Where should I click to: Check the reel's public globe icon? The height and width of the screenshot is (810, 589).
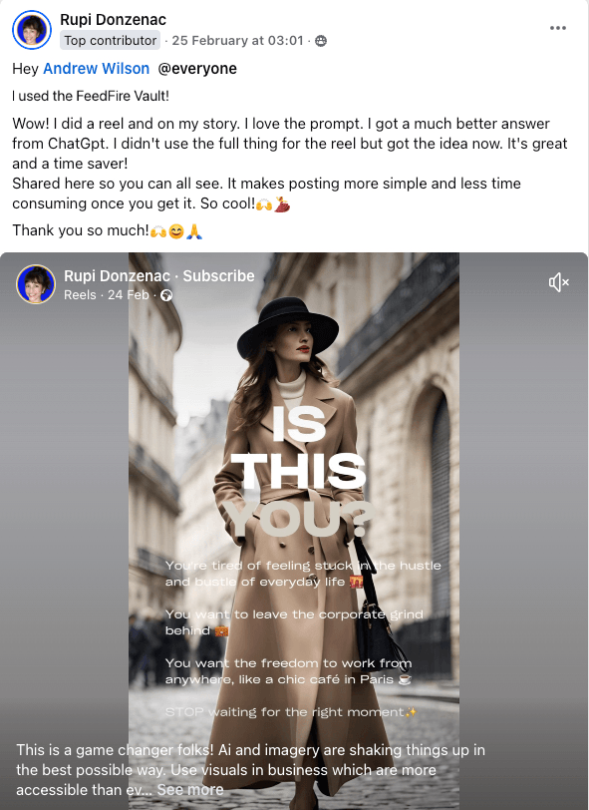[x=166, y=295]
